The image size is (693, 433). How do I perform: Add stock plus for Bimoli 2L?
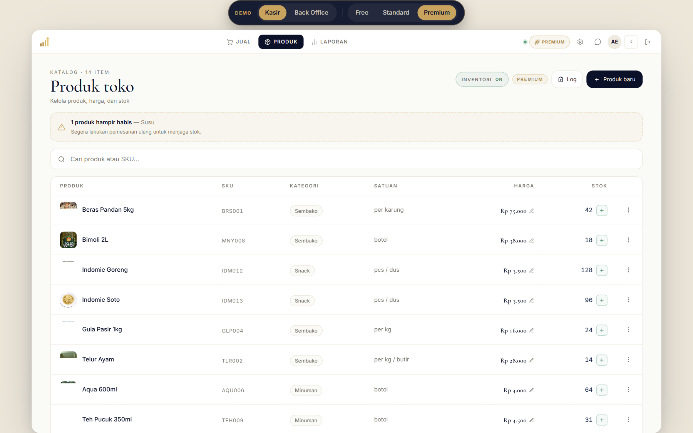(x=602, y=240)
